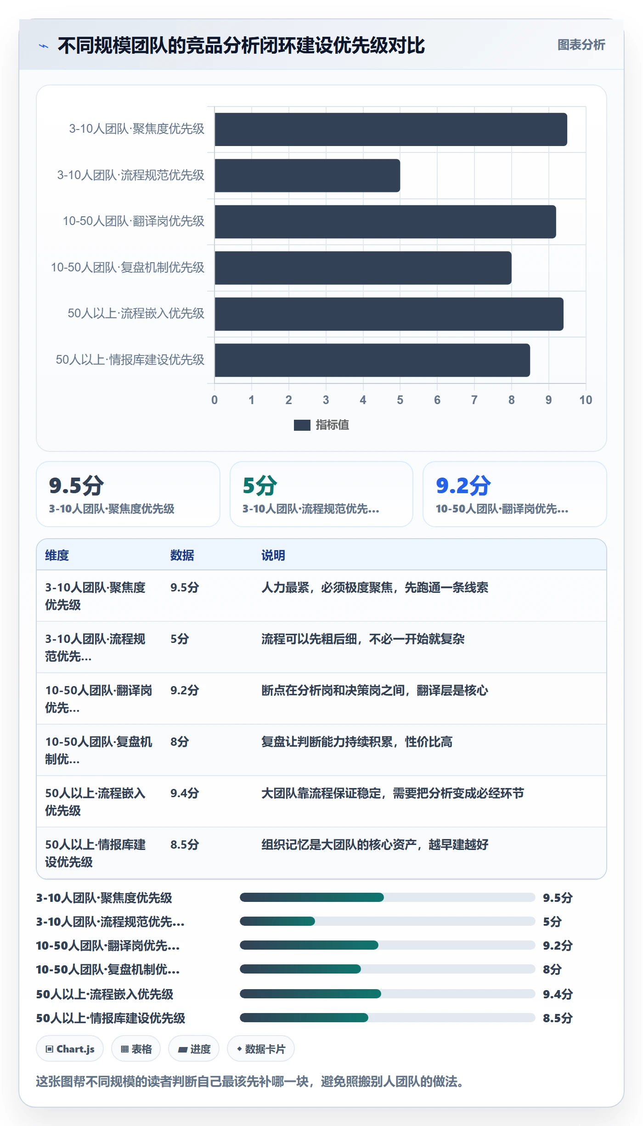Click progress bar for 50人以上·流程嵌入优先级
The height and width of the screenshot is (1126, 643).
pyautogui.click(x=388, y=994)
